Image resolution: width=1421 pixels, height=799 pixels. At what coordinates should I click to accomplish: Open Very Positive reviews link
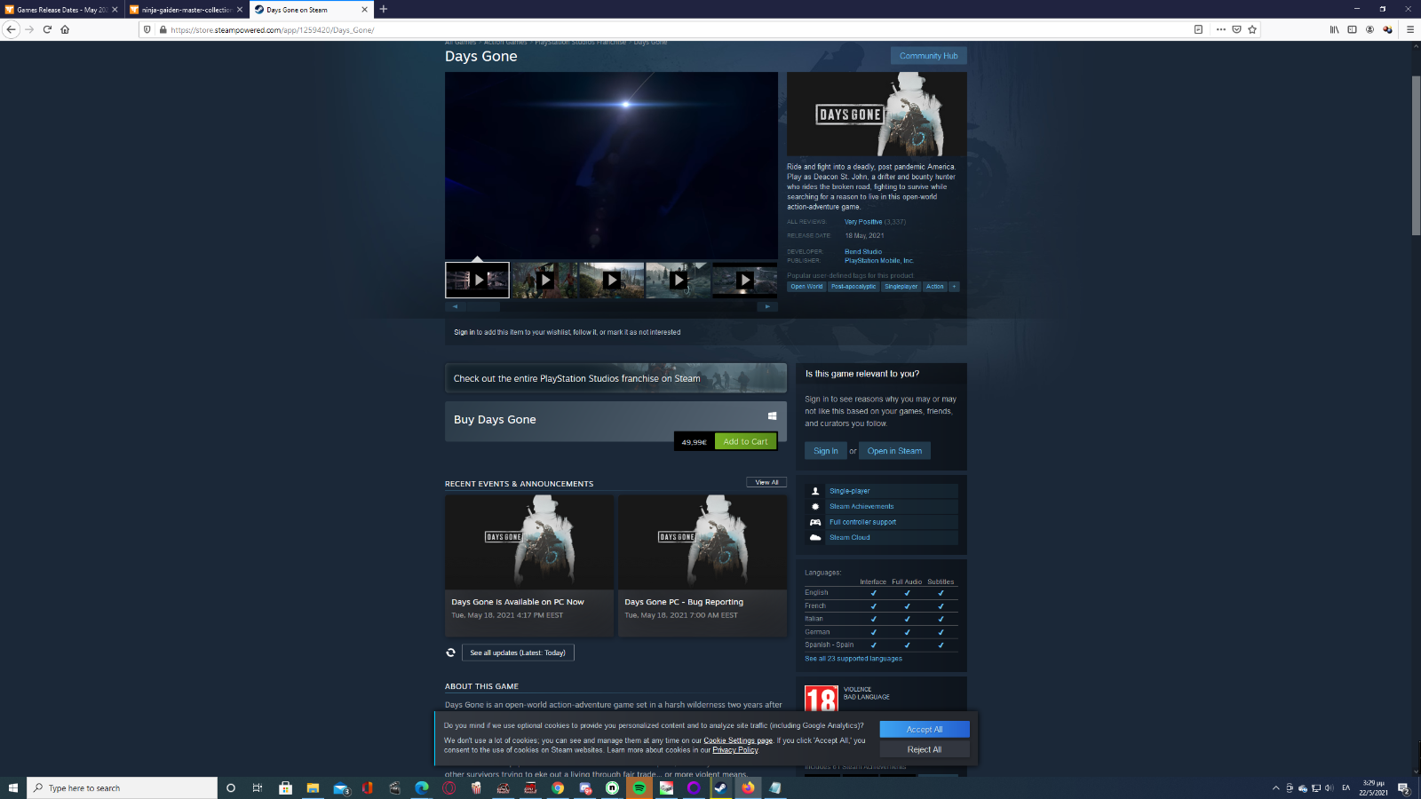tap(863, 222)
